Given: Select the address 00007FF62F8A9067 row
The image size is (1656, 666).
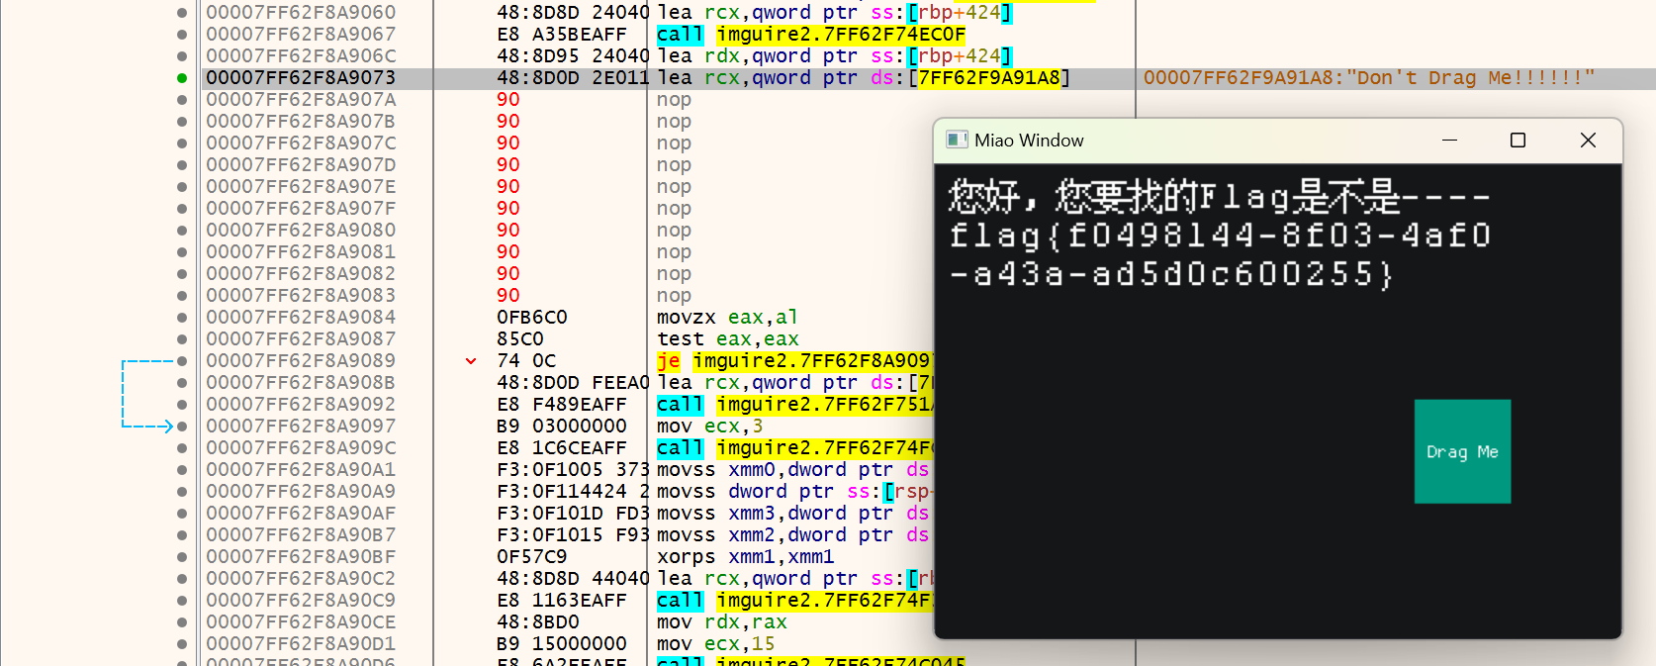Looking at the screenshot, I should coord(301,35).
